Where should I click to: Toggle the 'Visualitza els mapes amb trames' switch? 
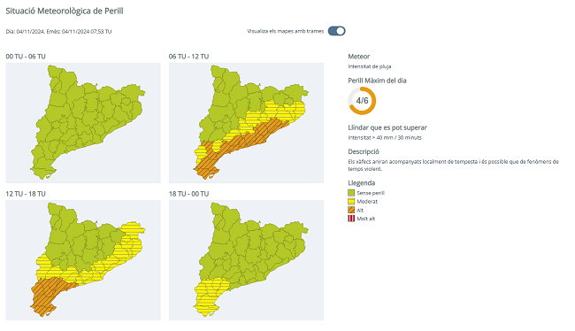click(336, 31)
